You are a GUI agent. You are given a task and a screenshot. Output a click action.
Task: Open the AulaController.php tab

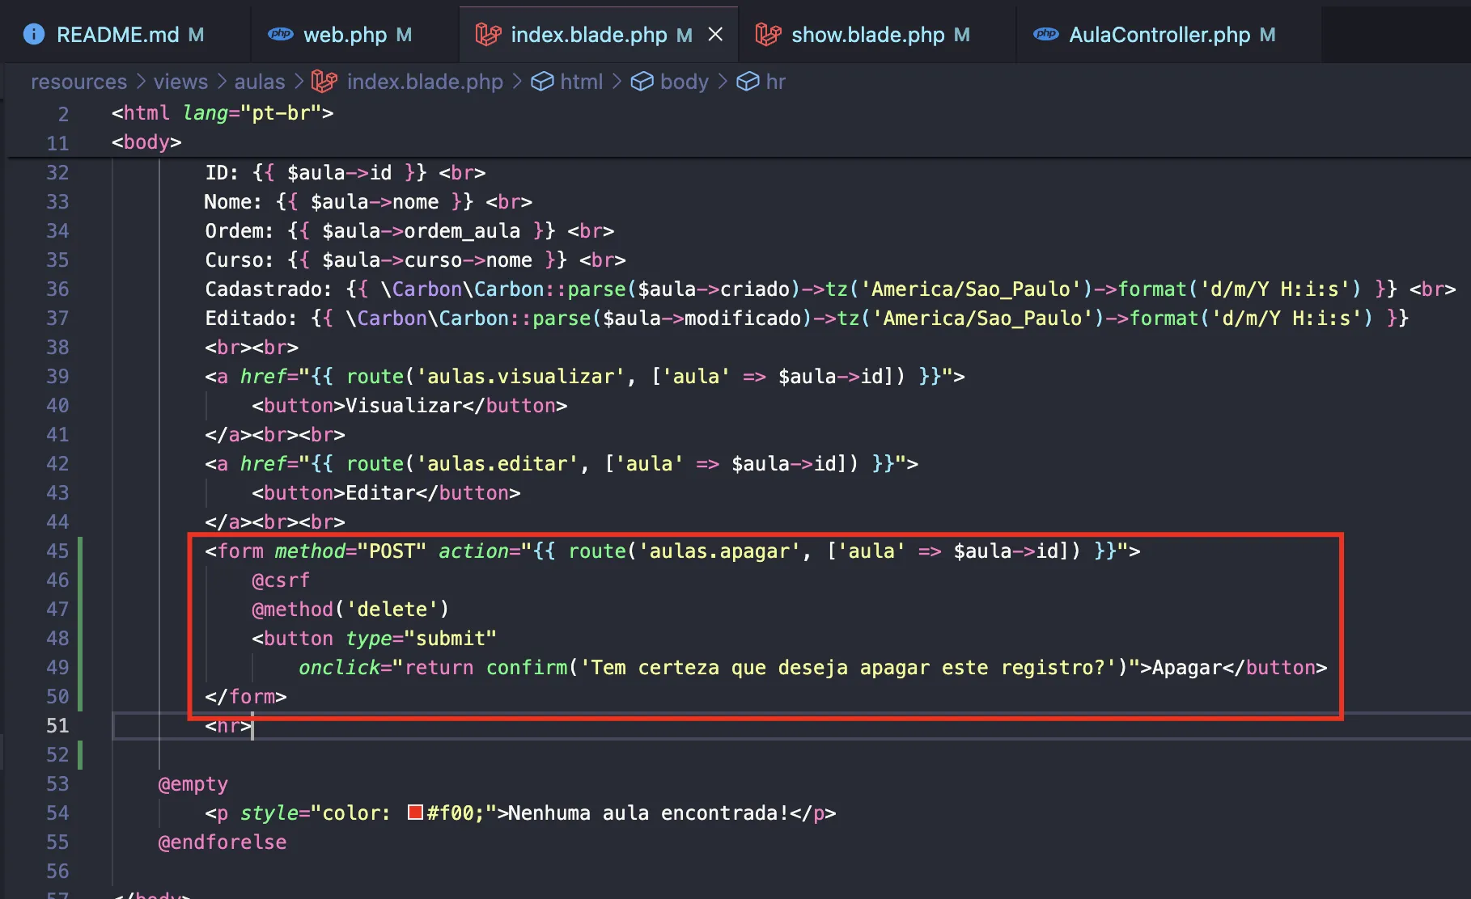pos(1159,35)
